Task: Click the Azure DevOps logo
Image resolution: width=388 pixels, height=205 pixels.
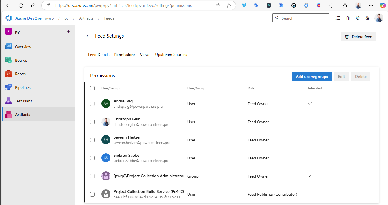Action: tap(8, 18)
